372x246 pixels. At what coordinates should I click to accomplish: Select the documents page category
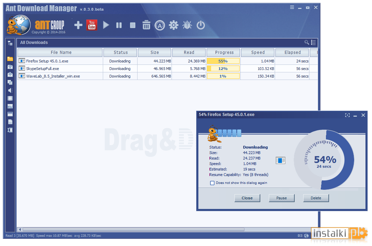tap(10, 122)
